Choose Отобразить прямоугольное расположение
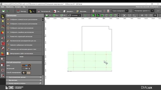This screenshot has height=90, width=161. [24, 19]
